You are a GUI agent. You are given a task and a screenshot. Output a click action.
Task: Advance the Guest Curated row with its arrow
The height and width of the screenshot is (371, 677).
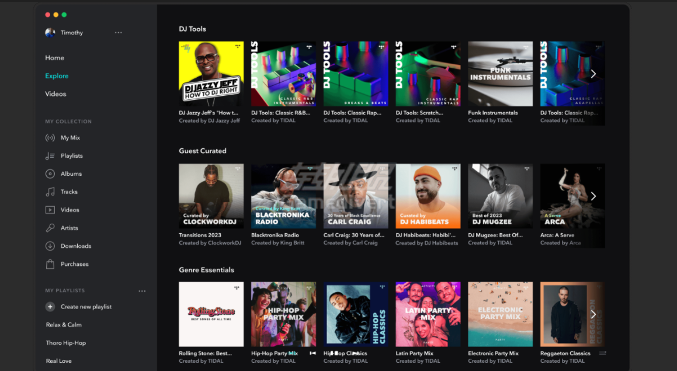(593, 196)
